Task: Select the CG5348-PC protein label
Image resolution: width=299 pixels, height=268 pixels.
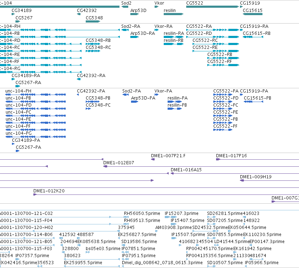Action: [98, 105]
